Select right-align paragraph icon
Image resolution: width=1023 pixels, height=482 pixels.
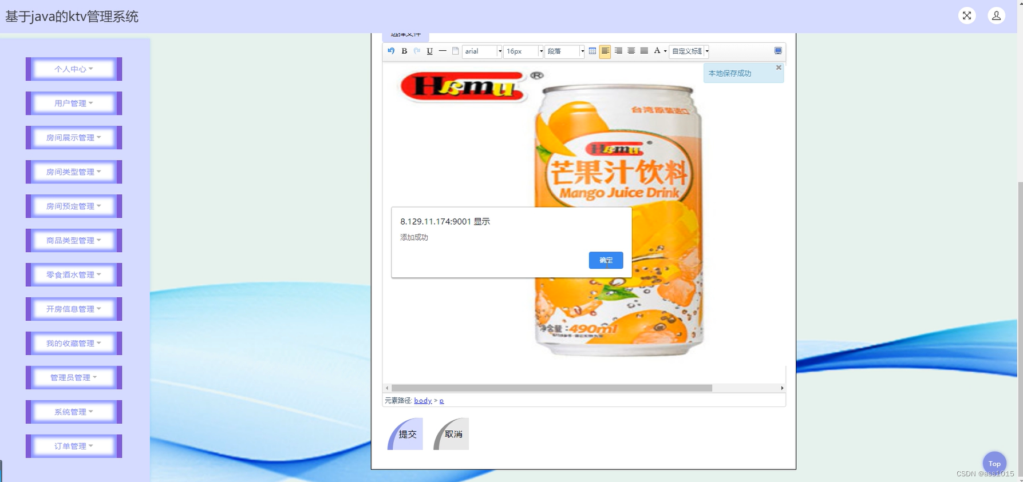pos(618,51)
